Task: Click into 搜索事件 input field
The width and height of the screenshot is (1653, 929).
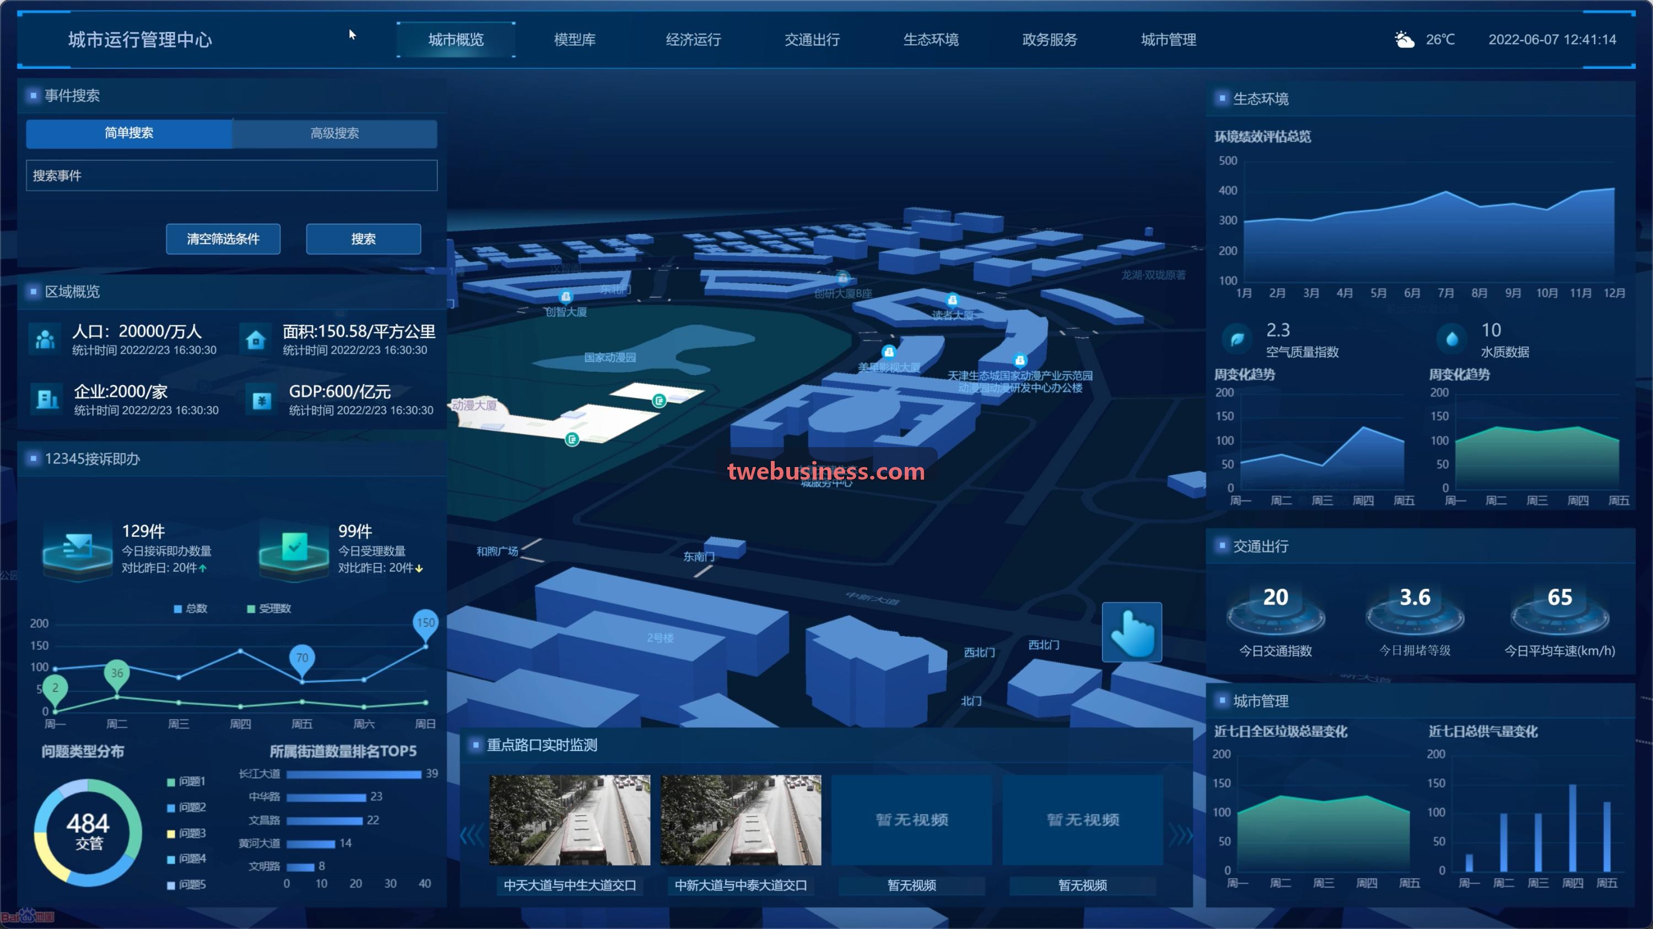Action: pos(231,176)
